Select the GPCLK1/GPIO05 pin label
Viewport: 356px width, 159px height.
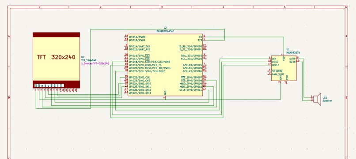point(193,68)
